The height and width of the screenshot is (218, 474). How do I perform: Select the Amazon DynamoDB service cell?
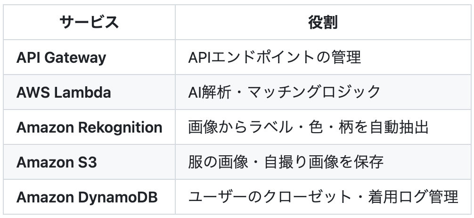[x=87, y=197]
